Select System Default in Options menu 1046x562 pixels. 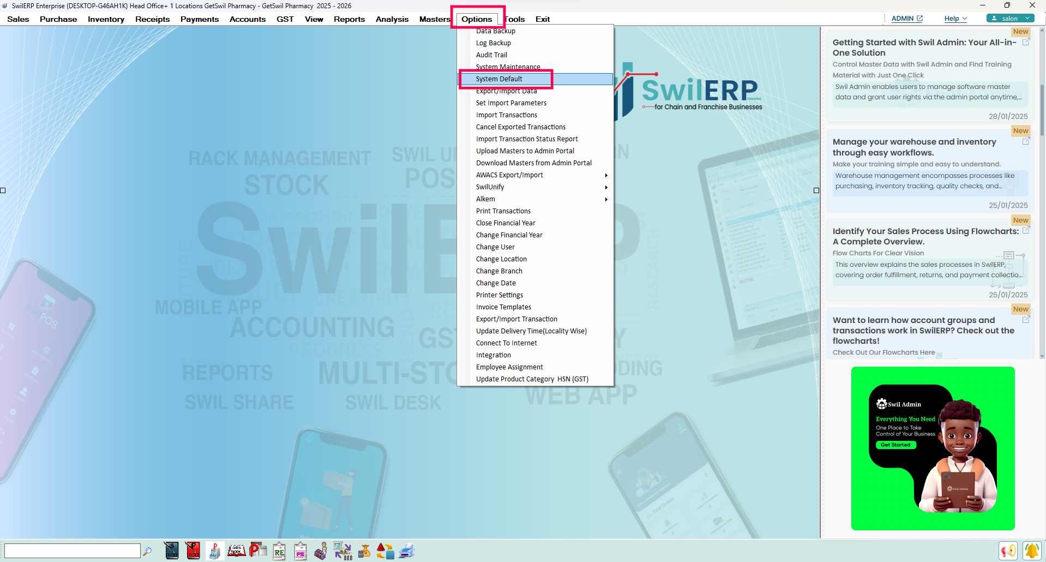(535, 79)
